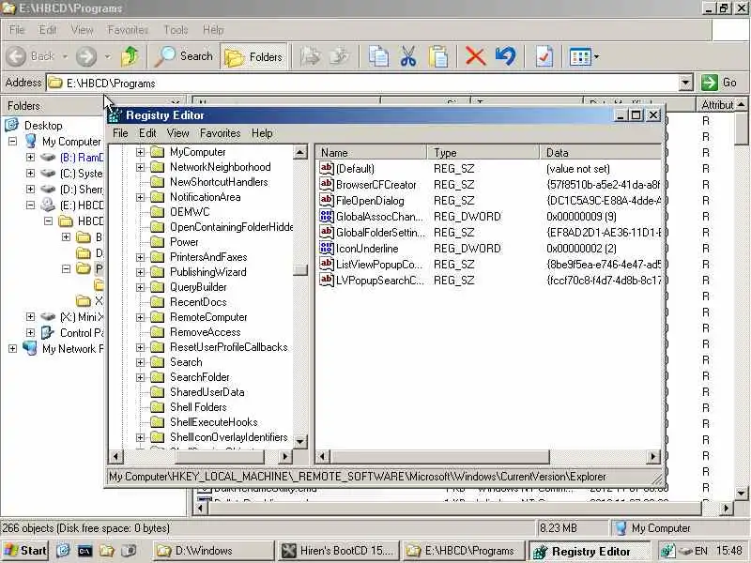Screen dimensions: 751x563
Task: Click the Attributes column header in Explorer
Action: pos(716,105)
